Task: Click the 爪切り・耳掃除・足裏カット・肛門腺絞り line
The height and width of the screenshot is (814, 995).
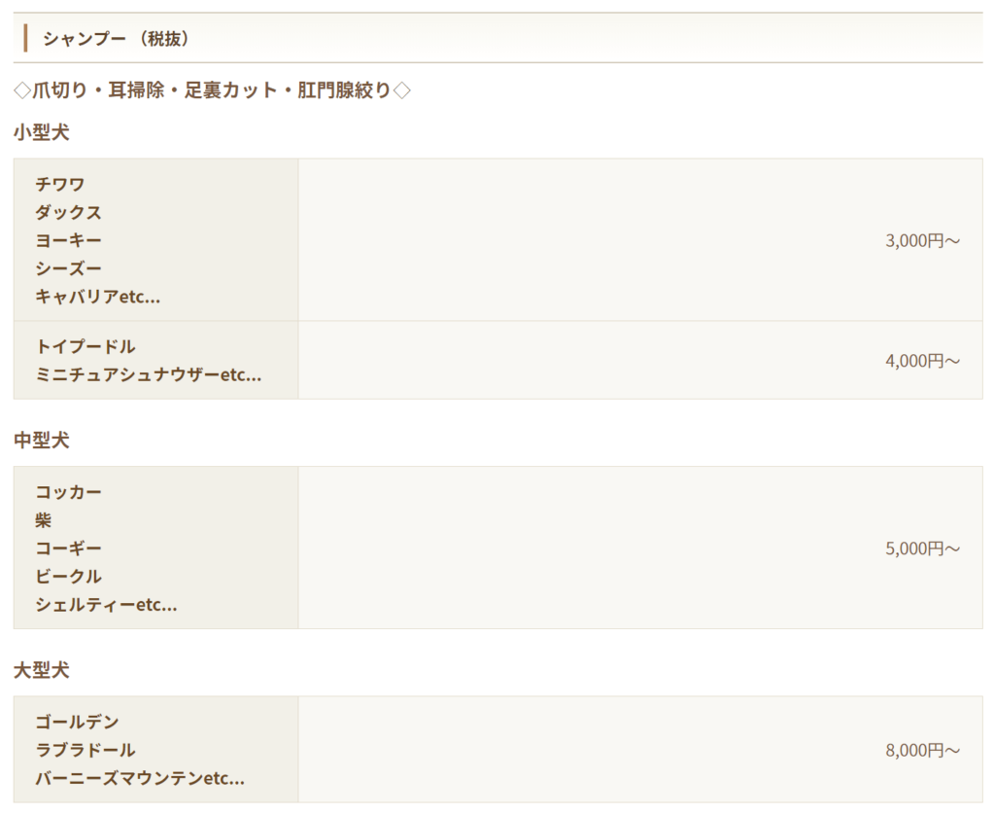Action: [213, 90]
